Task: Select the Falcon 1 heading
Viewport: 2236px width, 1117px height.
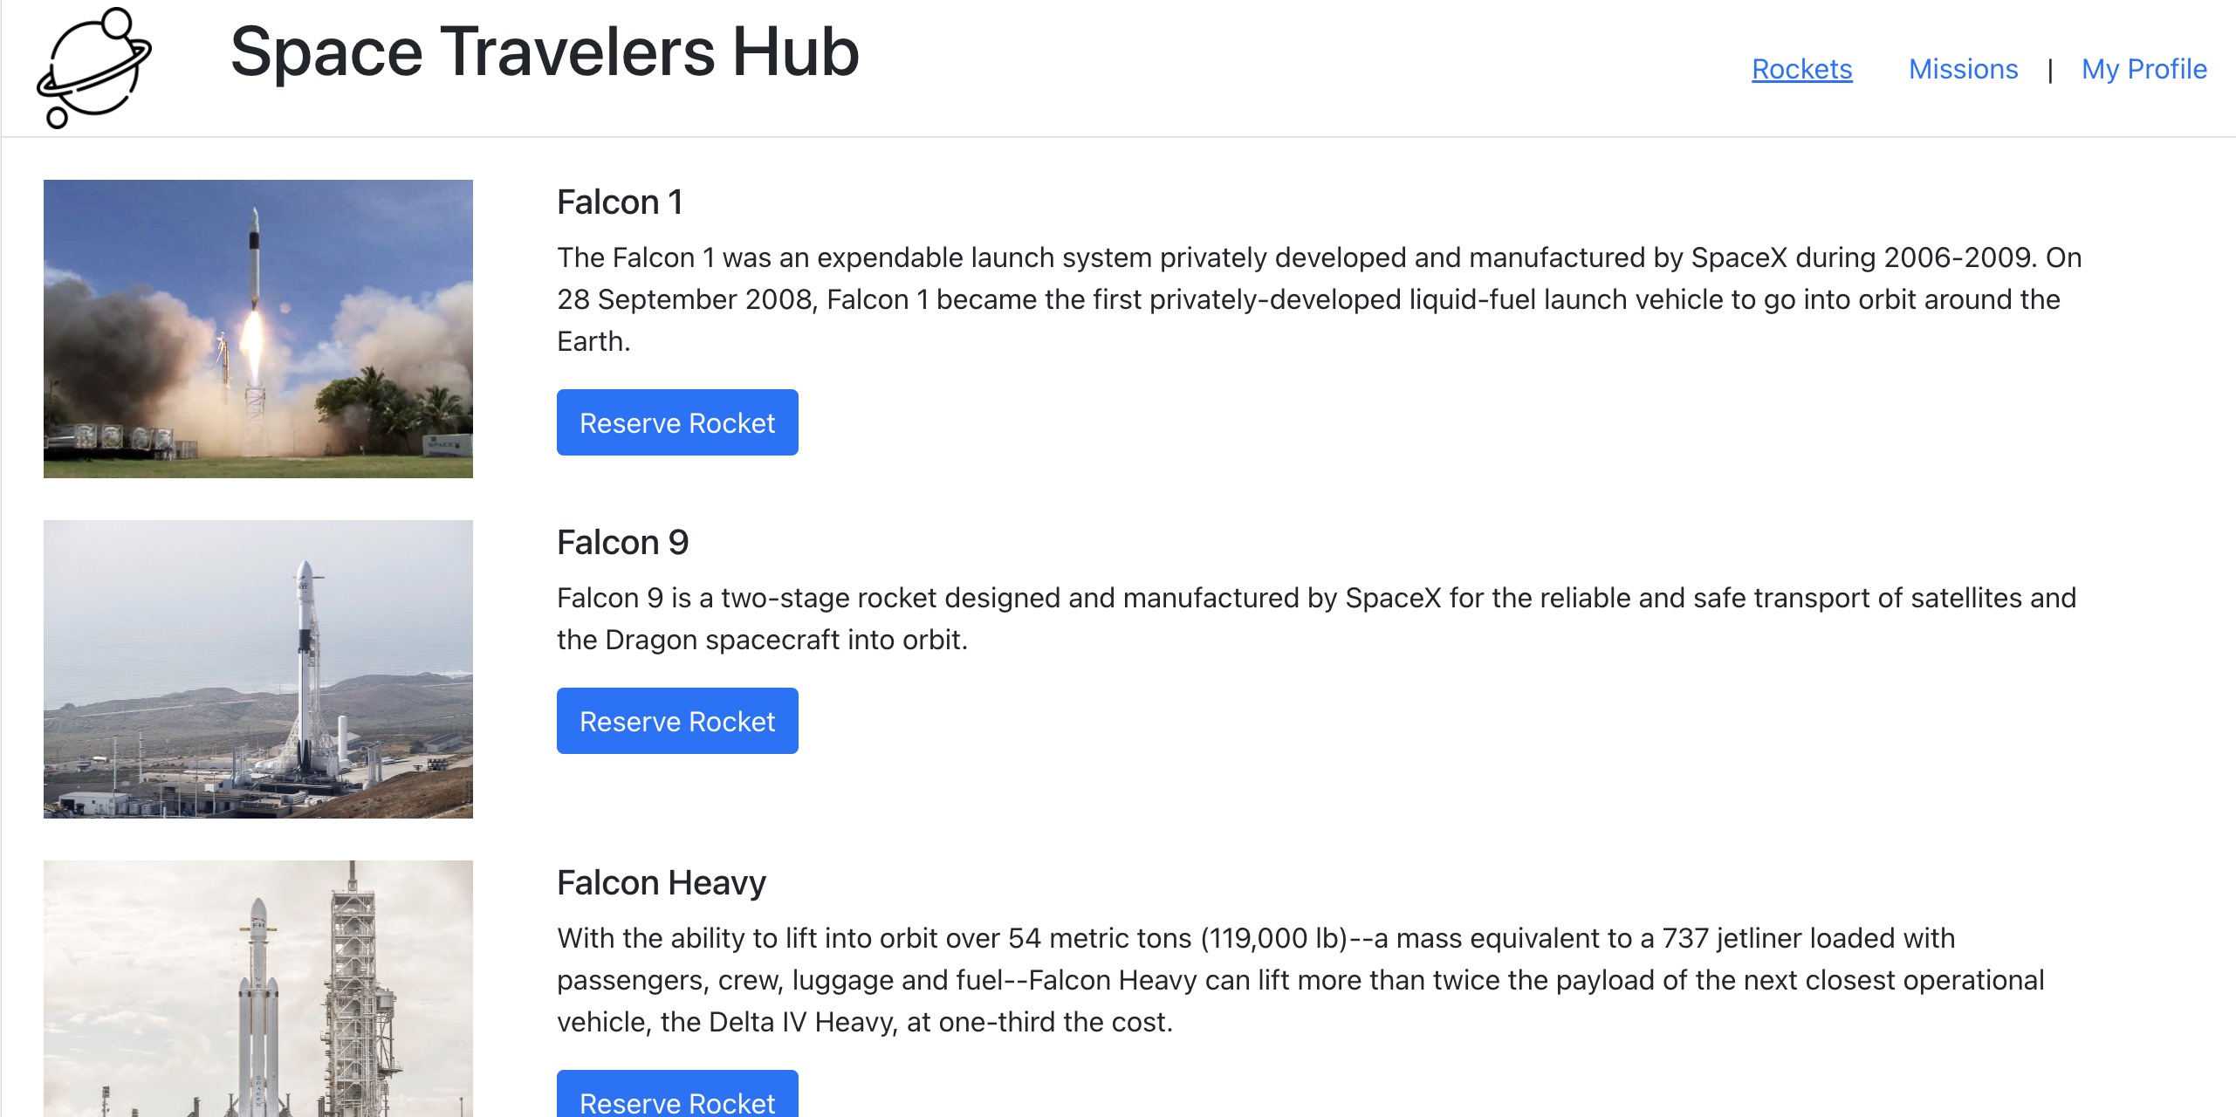Action: (621, 202)
